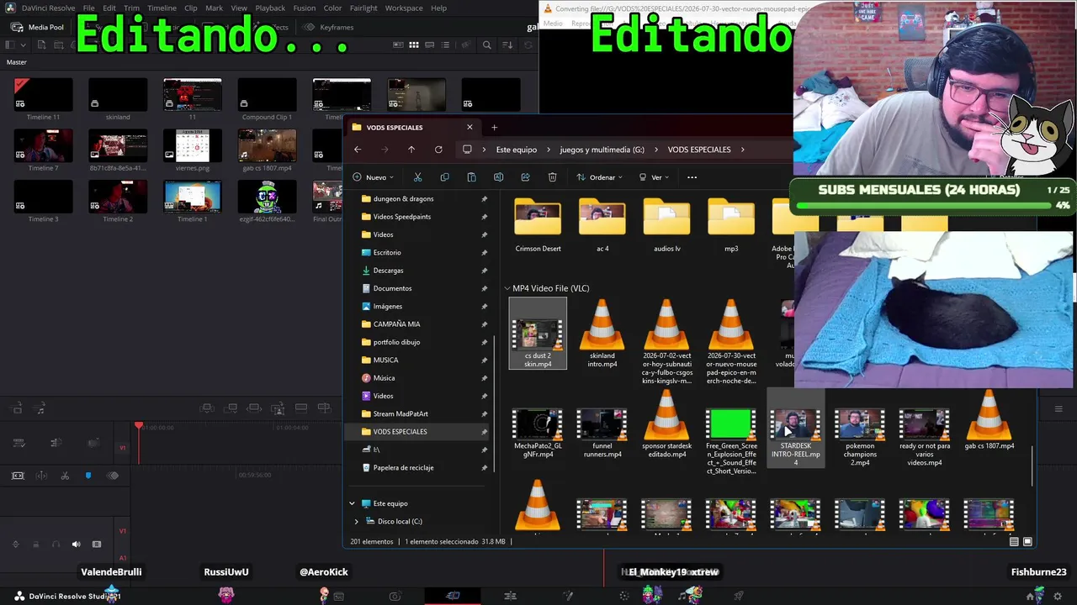Unpin Descargas from quick access
Screen dimensions: 1077x605
(484, 271)
